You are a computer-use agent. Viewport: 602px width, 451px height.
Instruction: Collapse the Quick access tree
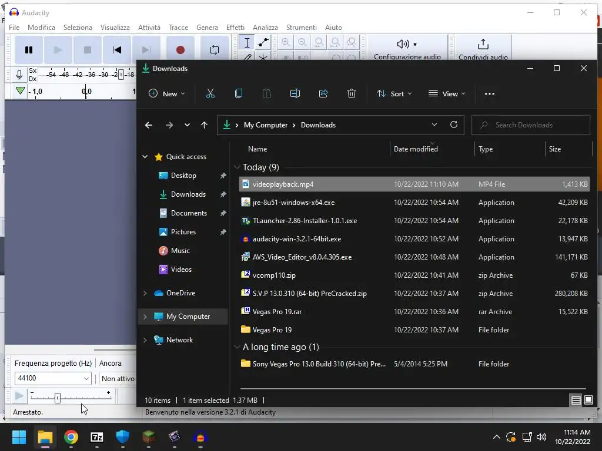click(145, 156)
